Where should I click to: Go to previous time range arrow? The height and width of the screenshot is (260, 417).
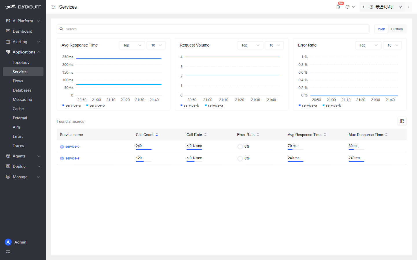click(363, 7)
